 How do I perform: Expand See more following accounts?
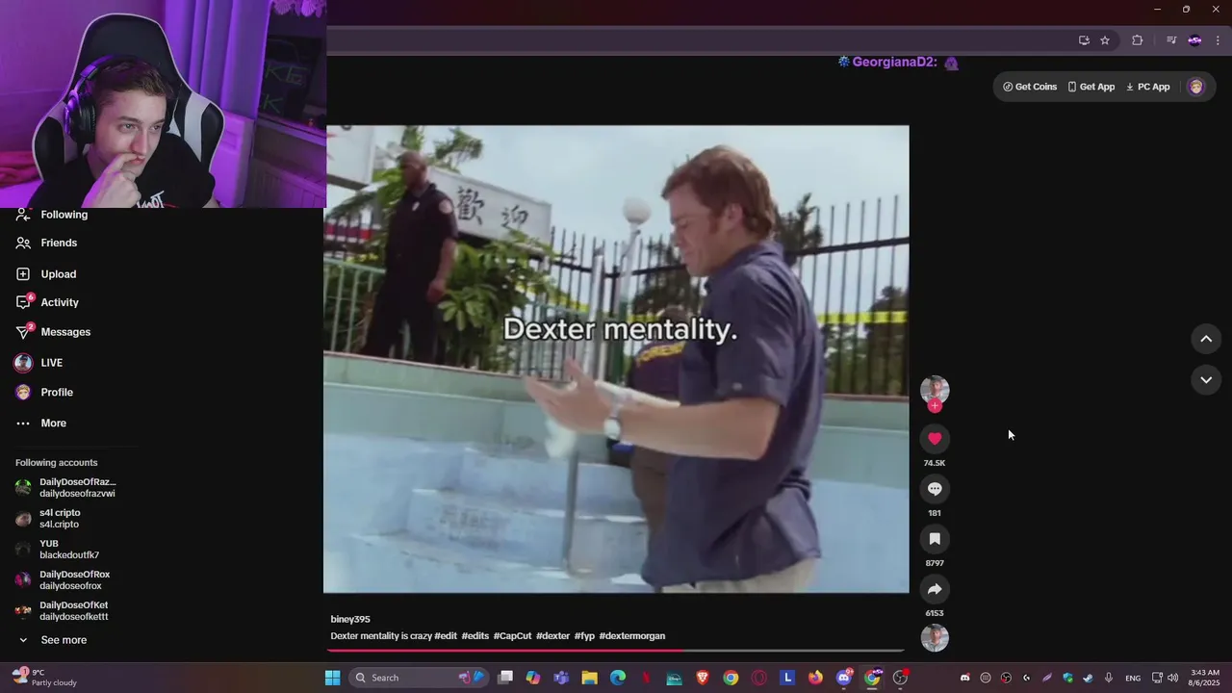[64, 640]
